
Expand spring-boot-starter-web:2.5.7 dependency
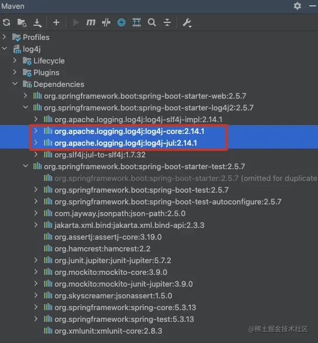point(25,96)
